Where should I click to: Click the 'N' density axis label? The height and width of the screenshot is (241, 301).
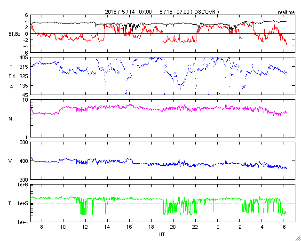click(10, 119)
